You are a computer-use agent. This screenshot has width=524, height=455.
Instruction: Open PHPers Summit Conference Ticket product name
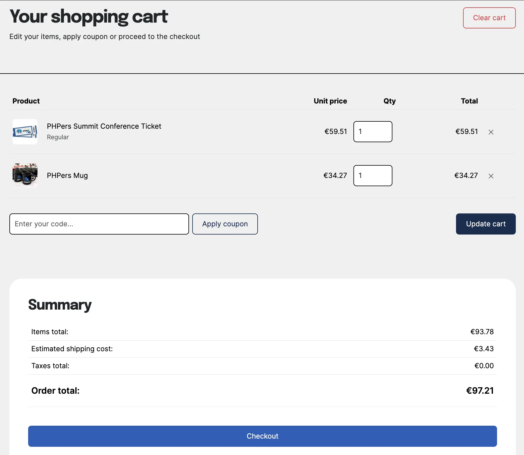point(104,126)
